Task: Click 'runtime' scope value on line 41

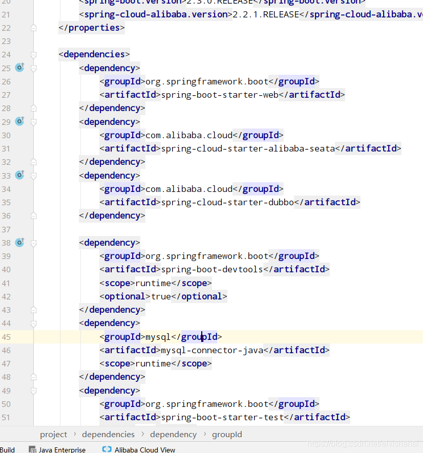Action: coord(153,283)
